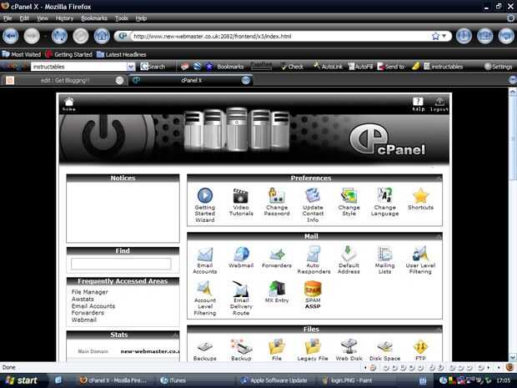Open the Getting Started Wizard icon
Screen dimensions: 517x388
(205, 195)
